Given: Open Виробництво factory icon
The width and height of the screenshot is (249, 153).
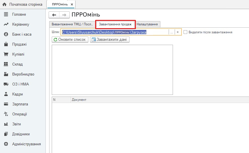Looking at the screenshot, I should pos(6,74).
